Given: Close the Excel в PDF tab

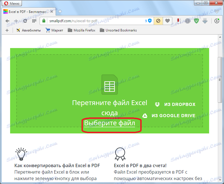Looking at the screenshot, I should point(52,12).
